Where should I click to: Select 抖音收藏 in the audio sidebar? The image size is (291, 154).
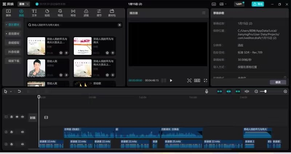[x=14, y=52]
